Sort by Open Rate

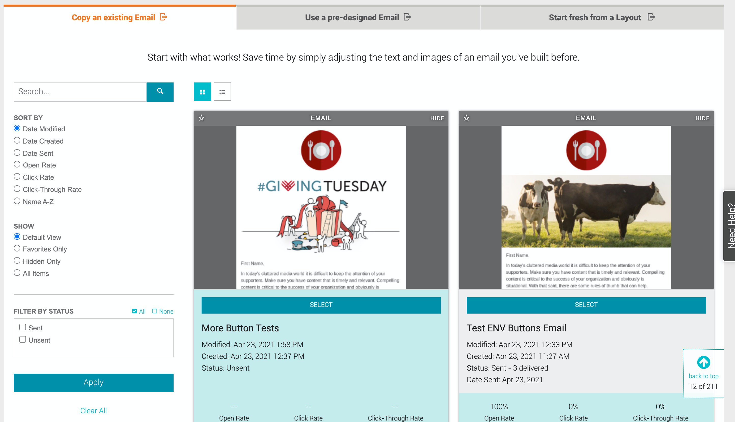pyautogui.click(x=17, y=165)
